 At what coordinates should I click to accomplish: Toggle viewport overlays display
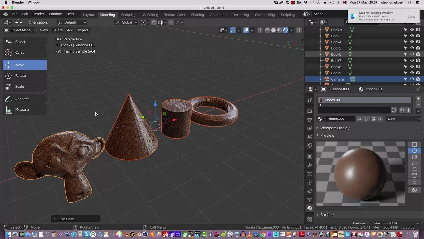(246, 30)
